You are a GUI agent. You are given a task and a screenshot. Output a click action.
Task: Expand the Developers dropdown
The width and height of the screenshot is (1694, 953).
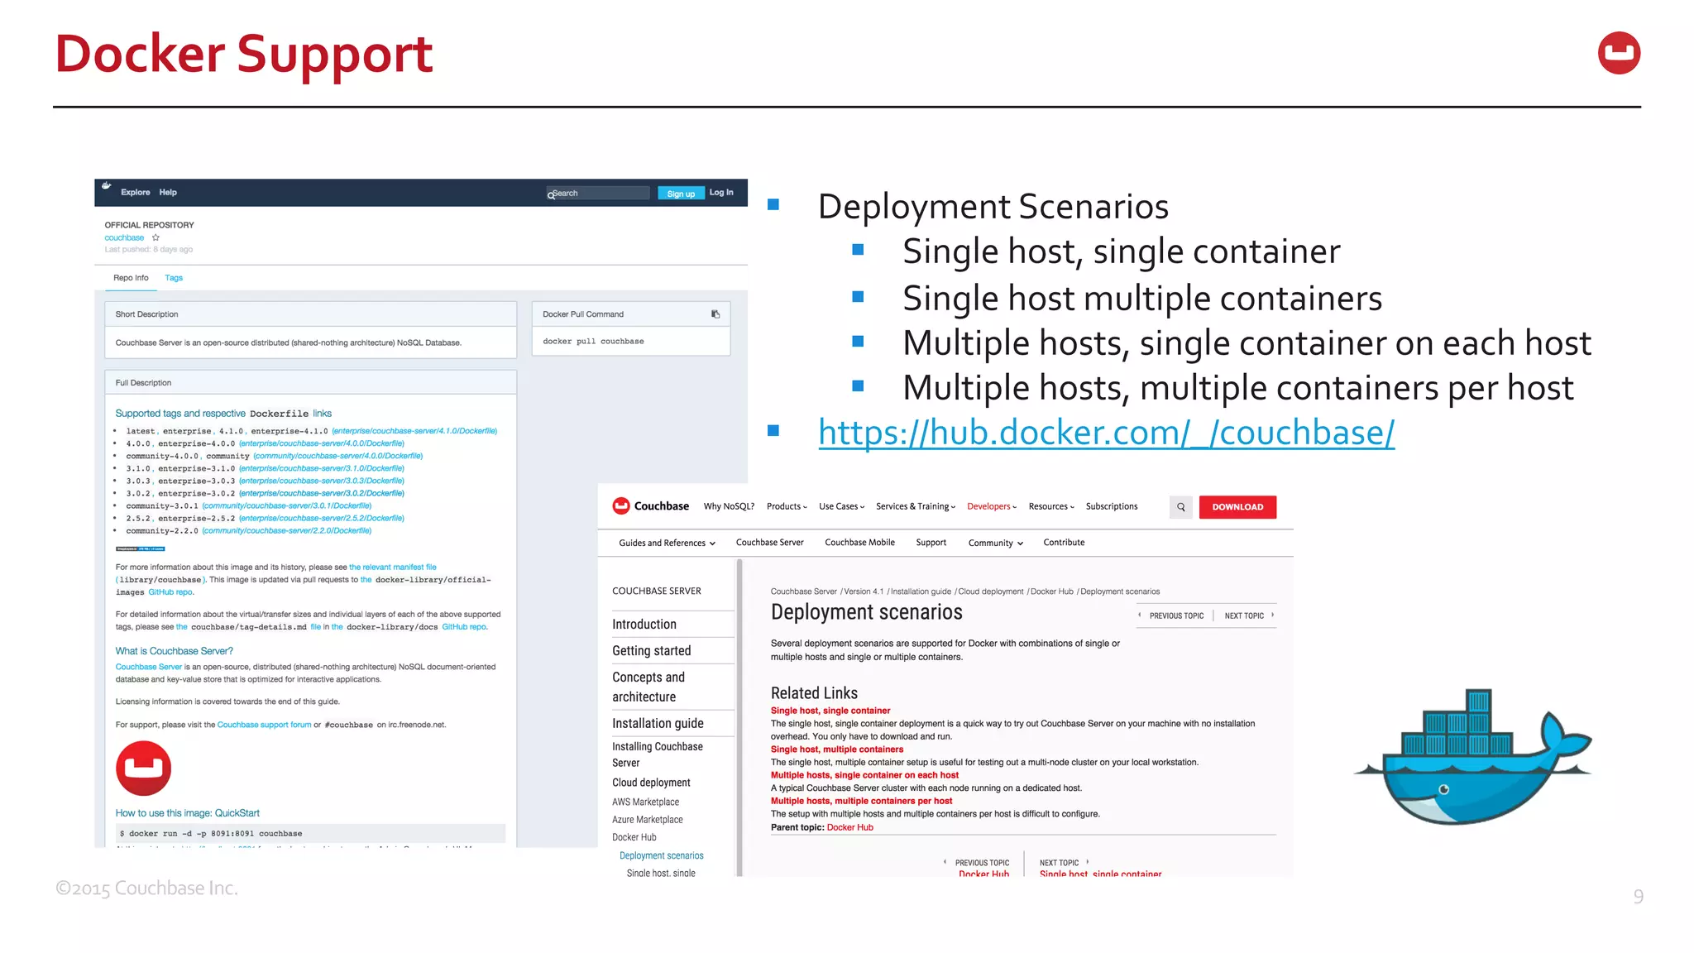tap(992, 507)
